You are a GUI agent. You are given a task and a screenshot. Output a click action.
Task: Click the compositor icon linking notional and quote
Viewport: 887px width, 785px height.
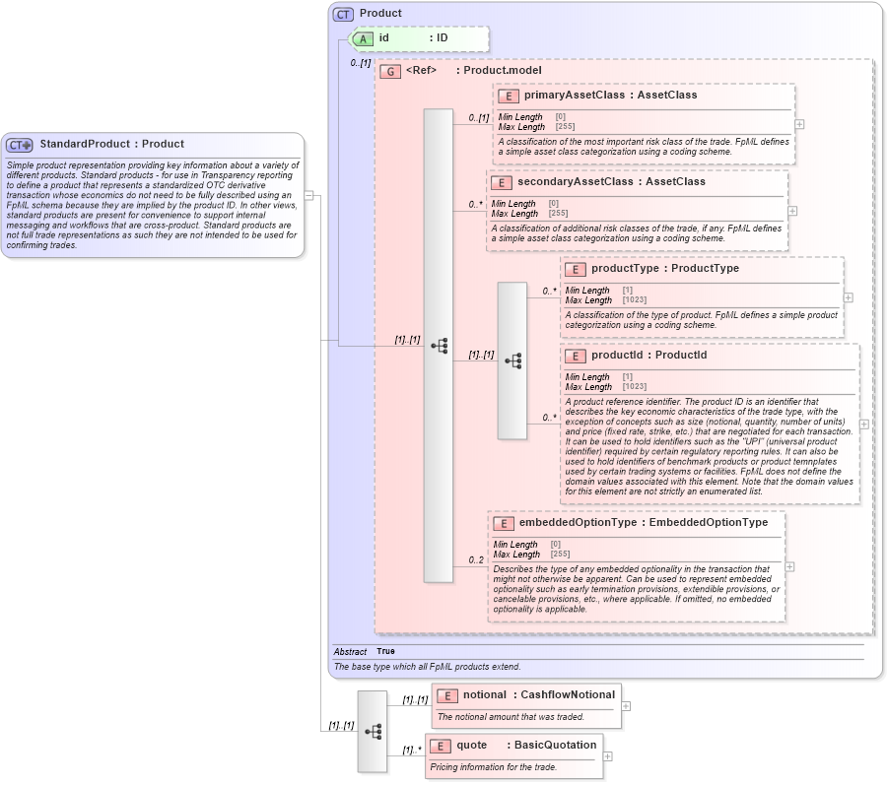click(372, 733)
